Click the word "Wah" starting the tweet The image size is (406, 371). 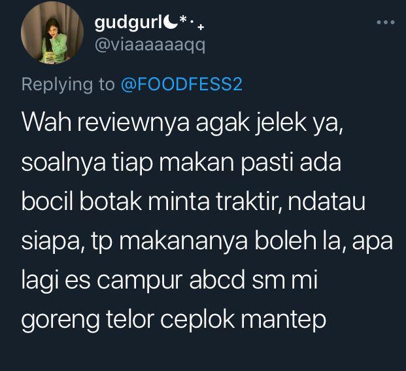coord(46,122)
